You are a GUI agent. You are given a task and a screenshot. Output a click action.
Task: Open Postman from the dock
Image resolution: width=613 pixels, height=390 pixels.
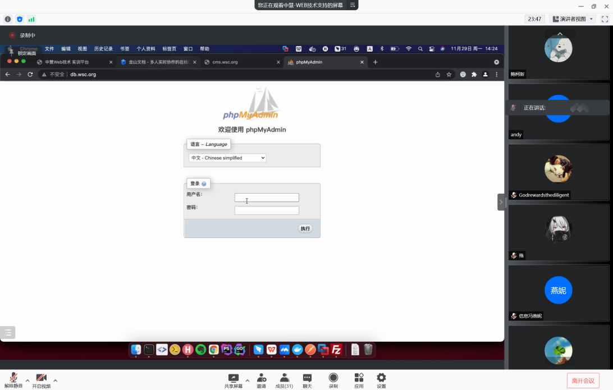click(310, 350)
